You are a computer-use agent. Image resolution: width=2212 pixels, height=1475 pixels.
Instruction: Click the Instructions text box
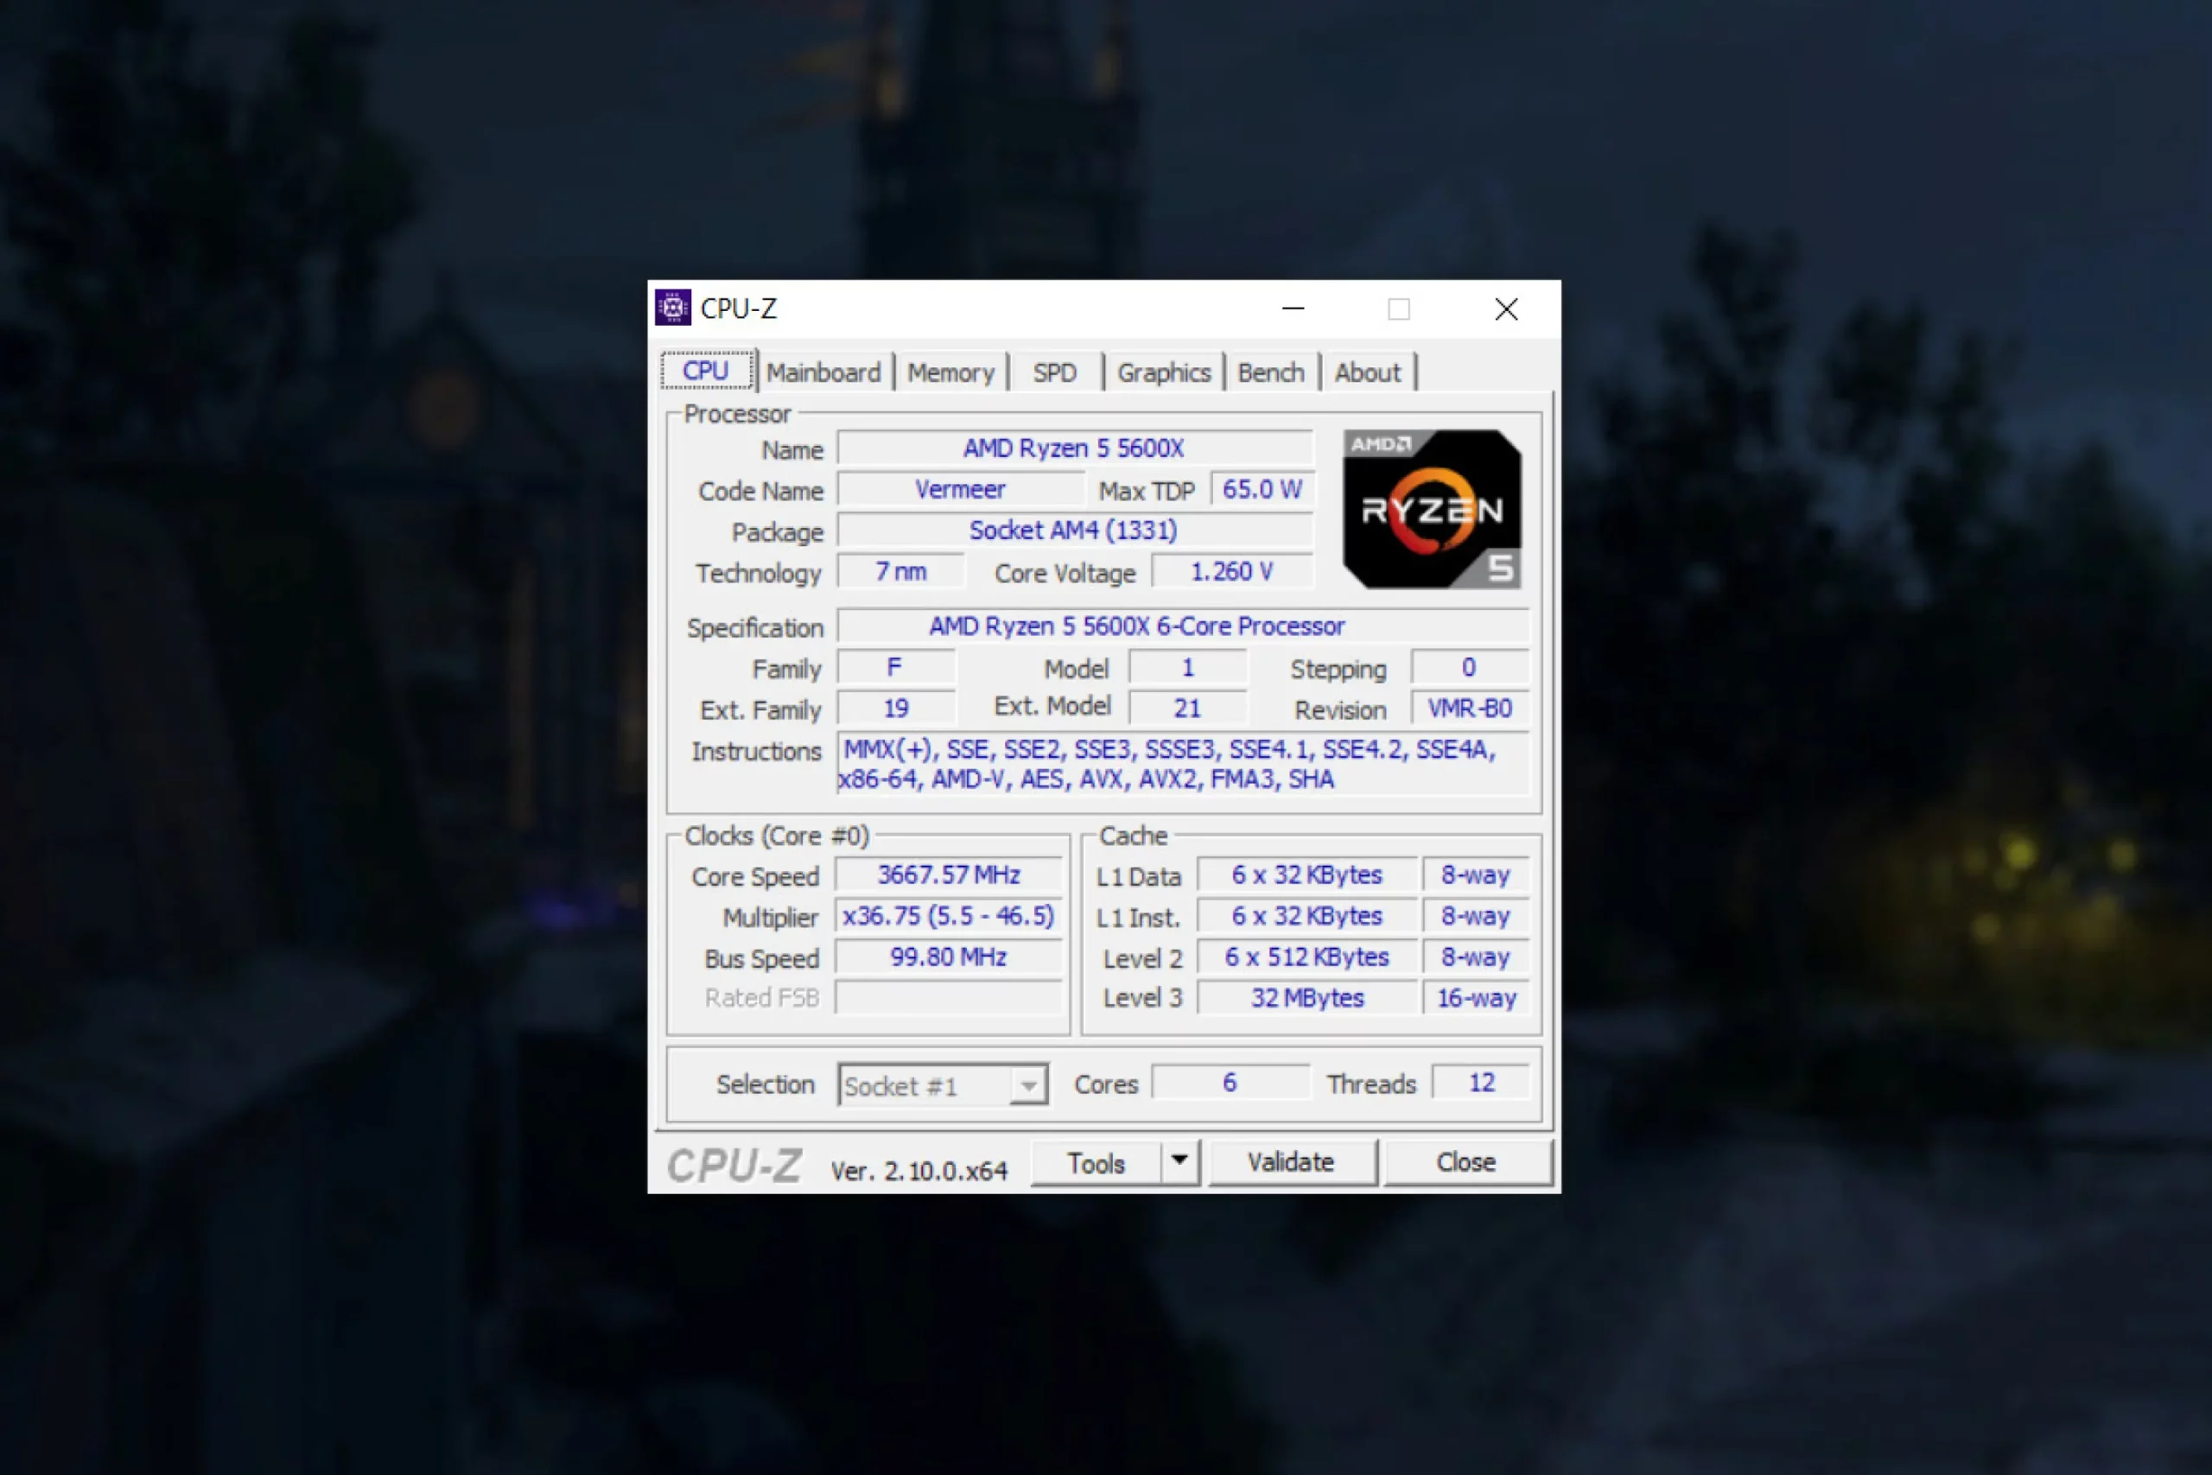1180,764
